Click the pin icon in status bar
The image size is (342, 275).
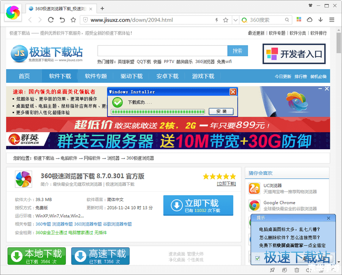272,270
